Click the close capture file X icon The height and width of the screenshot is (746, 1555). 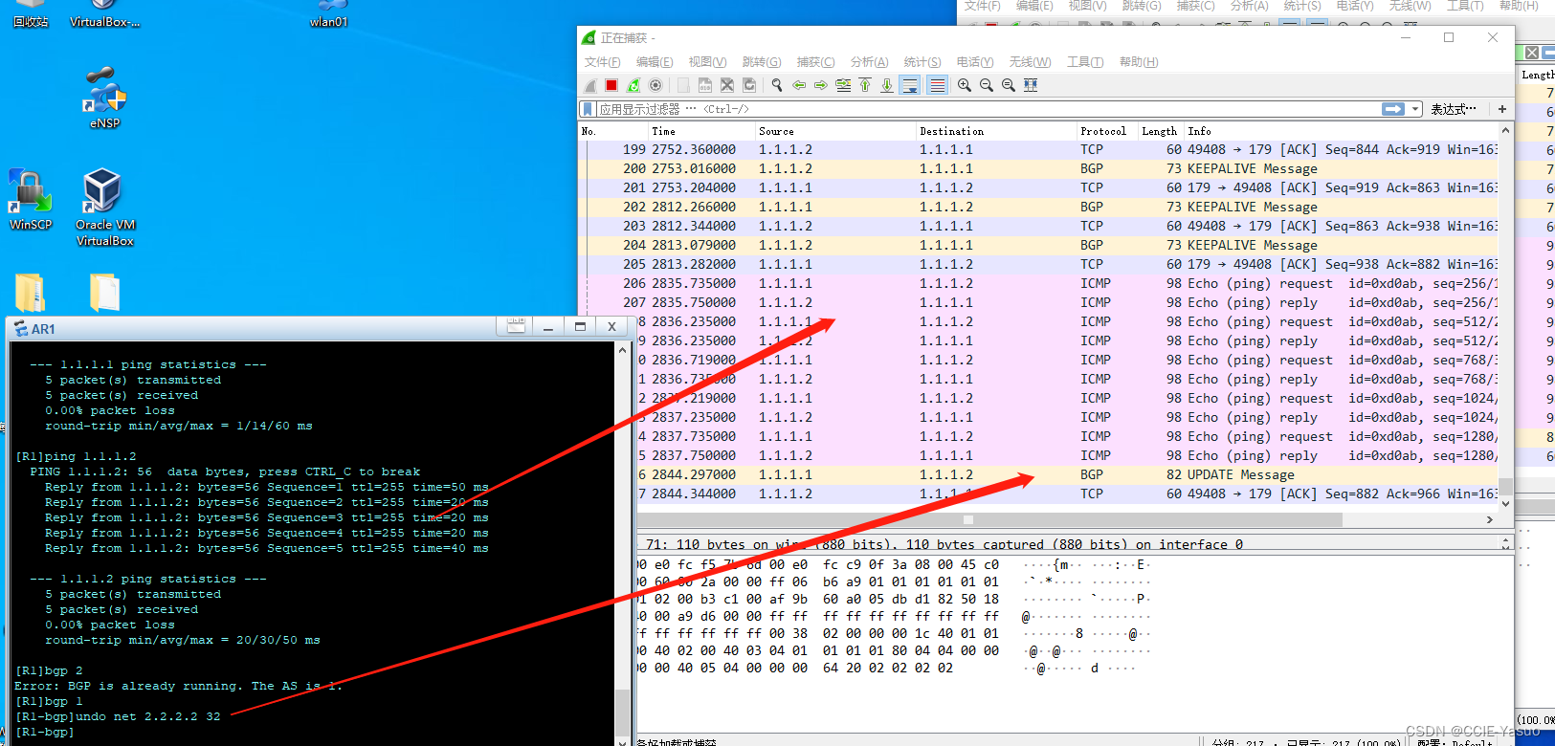727,85
